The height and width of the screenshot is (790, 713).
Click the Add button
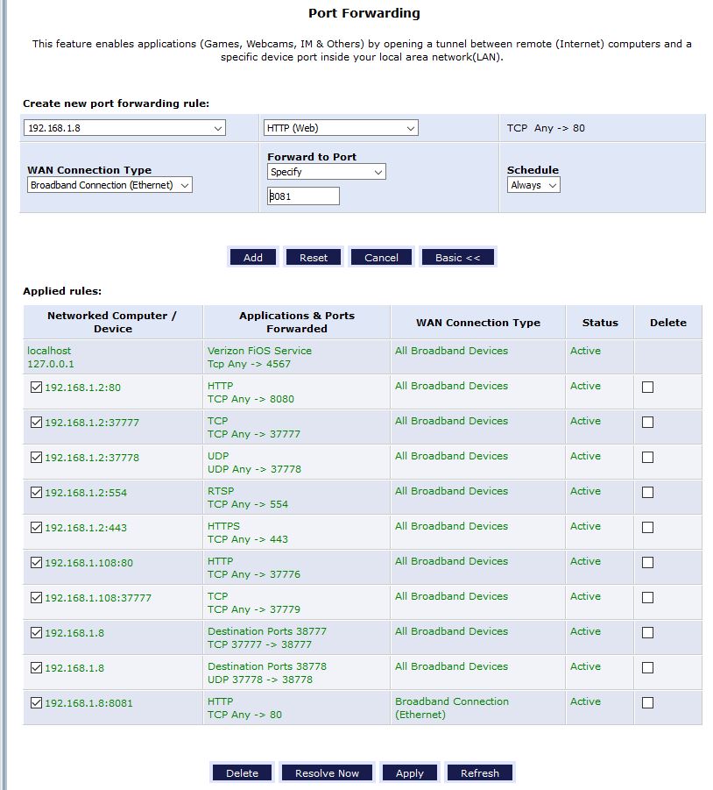(x=252, y=258)
